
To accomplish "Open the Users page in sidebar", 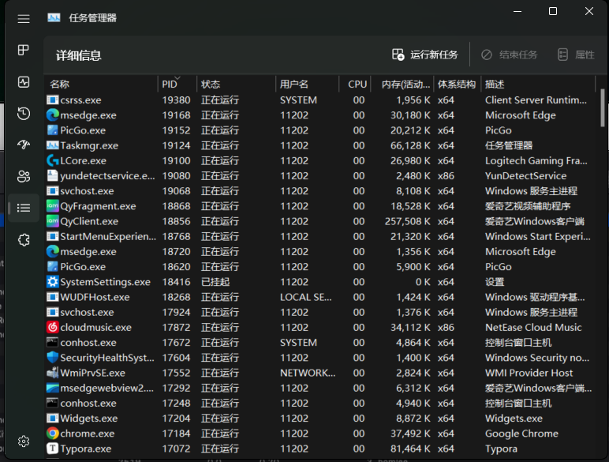I will 24,176.
